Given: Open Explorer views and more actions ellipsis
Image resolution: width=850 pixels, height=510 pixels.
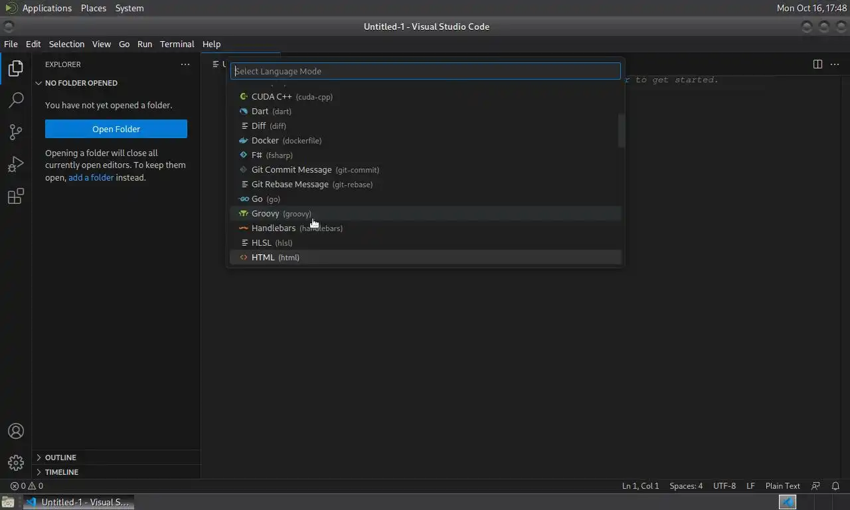Looking at the screenshot, I should coord(185,64).
